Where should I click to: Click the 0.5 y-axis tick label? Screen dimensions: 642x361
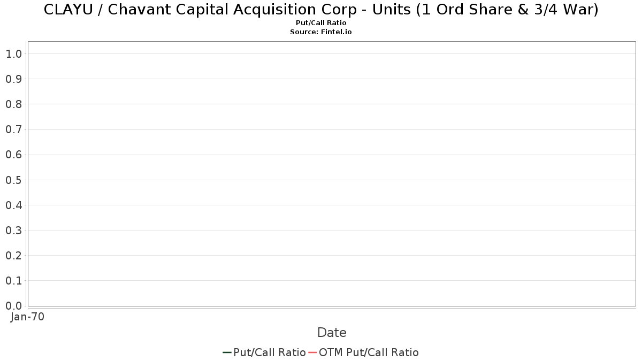(13, 180)
